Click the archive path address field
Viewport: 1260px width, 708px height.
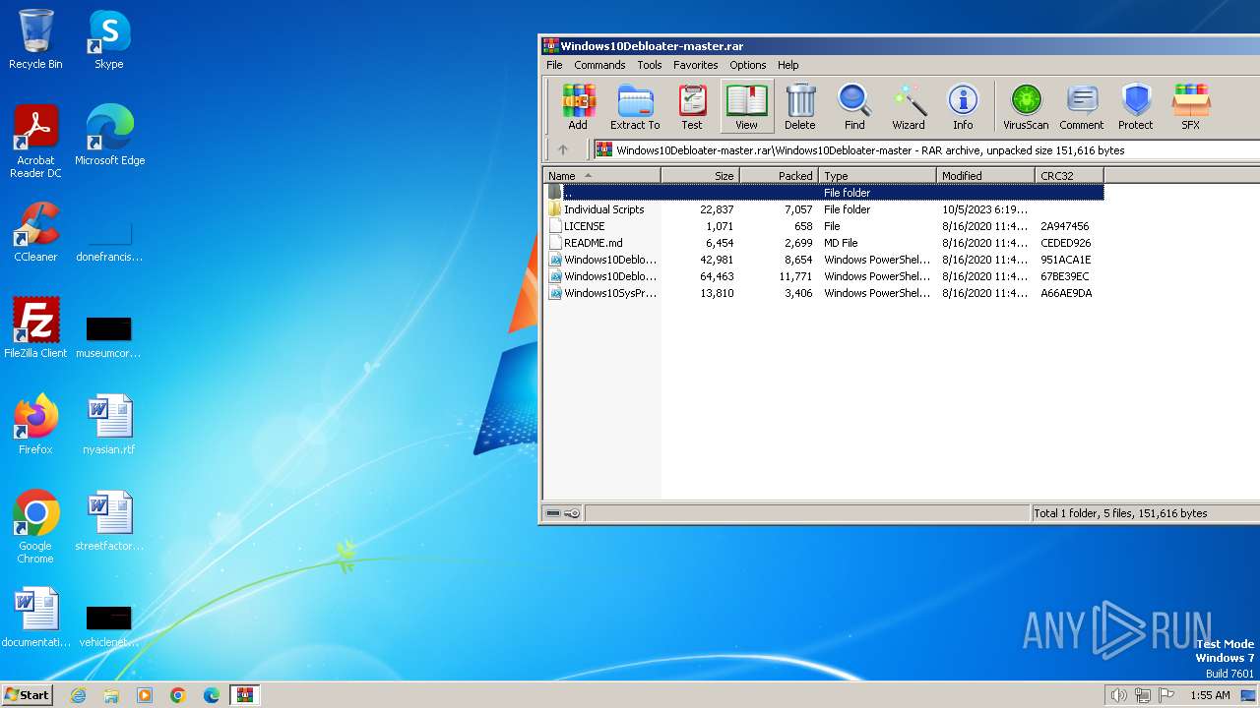(926, 150)
